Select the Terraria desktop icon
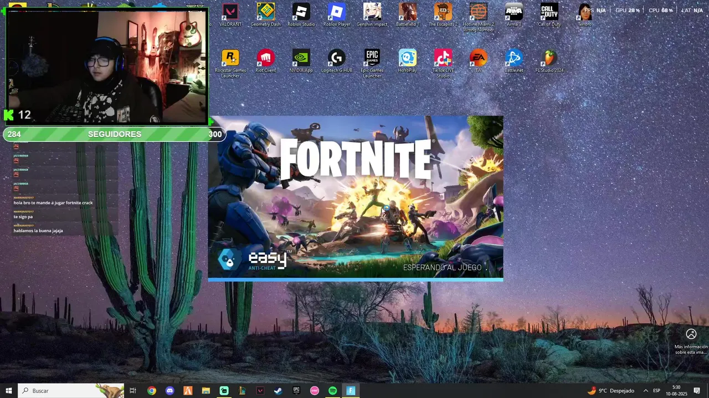The width and height of the screenshot is (709, 398). coord(585,15)
